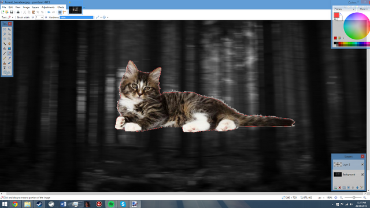Undo the last action
Viewport: 370px width, 208px height.
pyautogui.click(x=49, y=12)
